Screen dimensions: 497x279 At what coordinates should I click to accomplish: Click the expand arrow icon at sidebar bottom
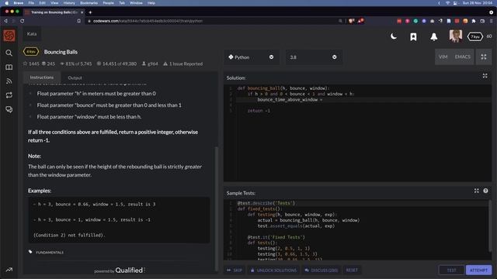coord(9,270)
